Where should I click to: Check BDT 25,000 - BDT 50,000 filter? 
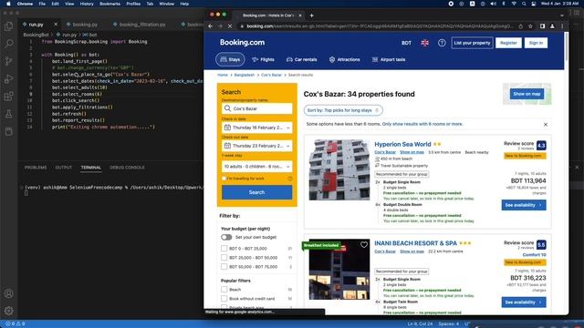224,257
